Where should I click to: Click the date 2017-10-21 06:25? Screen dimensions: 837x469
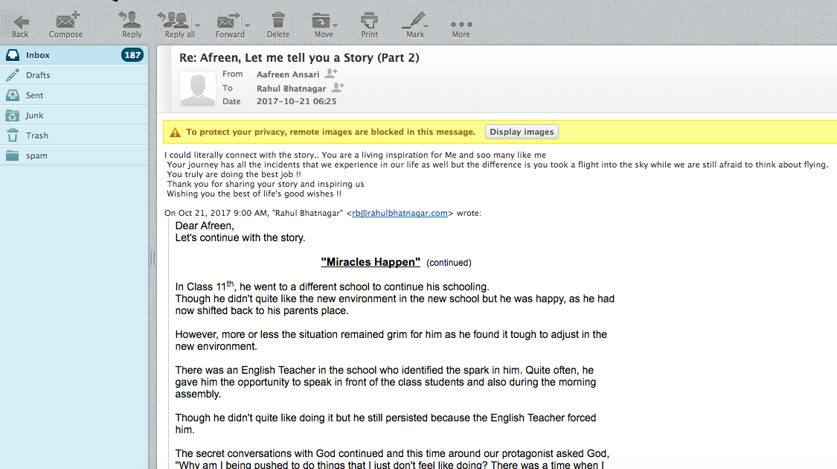(x=296, y=101)
